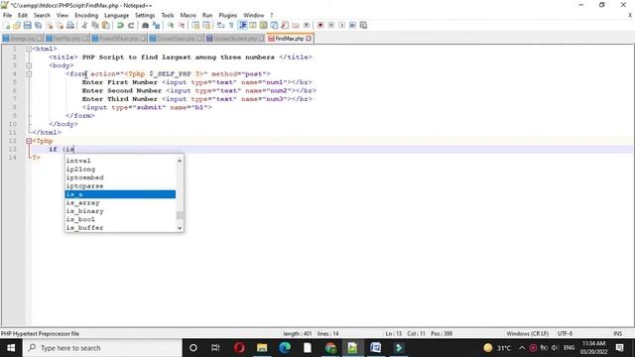Open the Encoding menu

point(86,15)
